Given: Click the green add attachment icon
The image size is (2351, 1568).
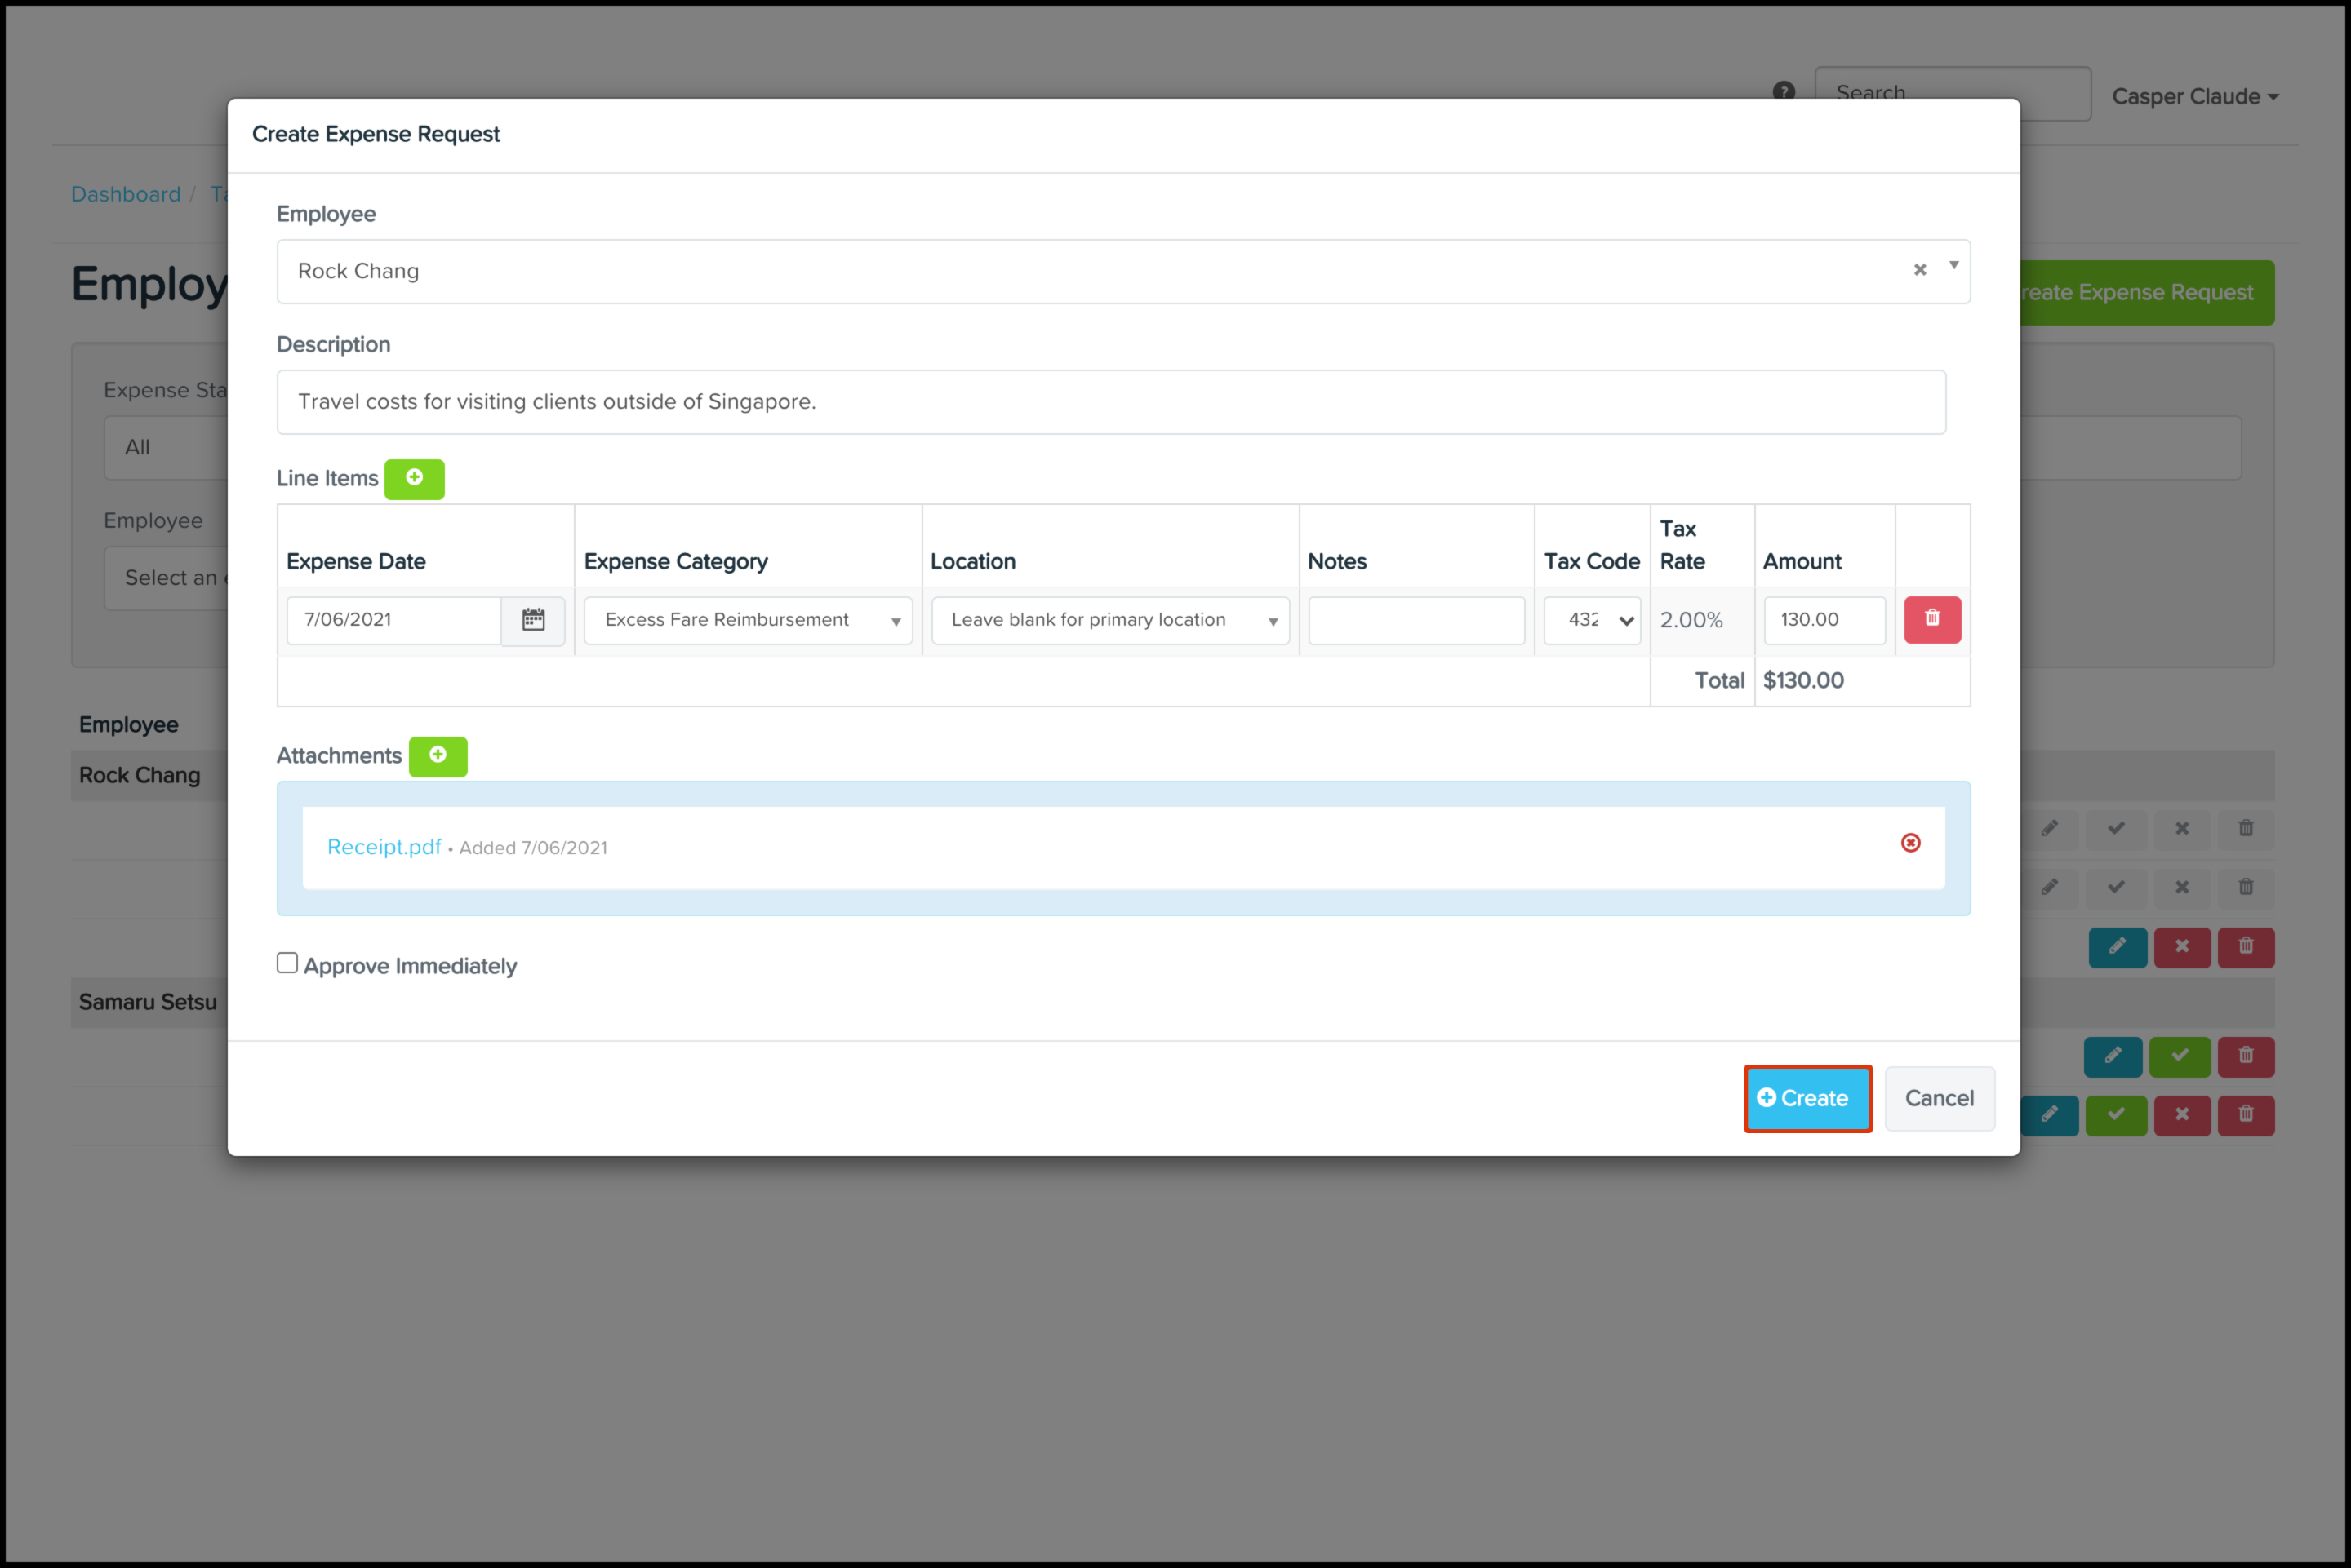Looking at the screenshot, I should [x=438, y=756].
